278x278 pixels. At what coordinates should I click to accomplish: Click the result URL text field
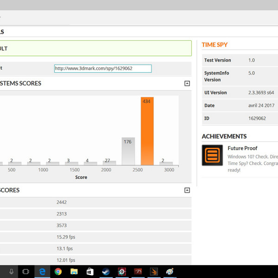pos(102,69)
